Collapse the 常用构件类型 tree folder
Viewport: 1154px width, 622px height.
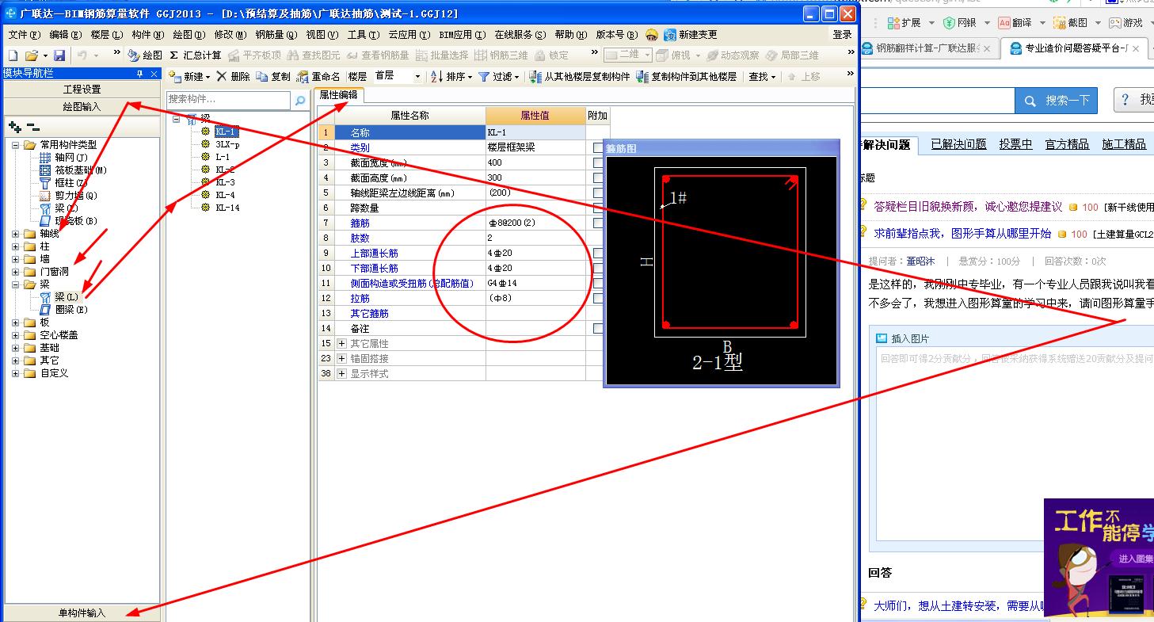pos(16,145)
